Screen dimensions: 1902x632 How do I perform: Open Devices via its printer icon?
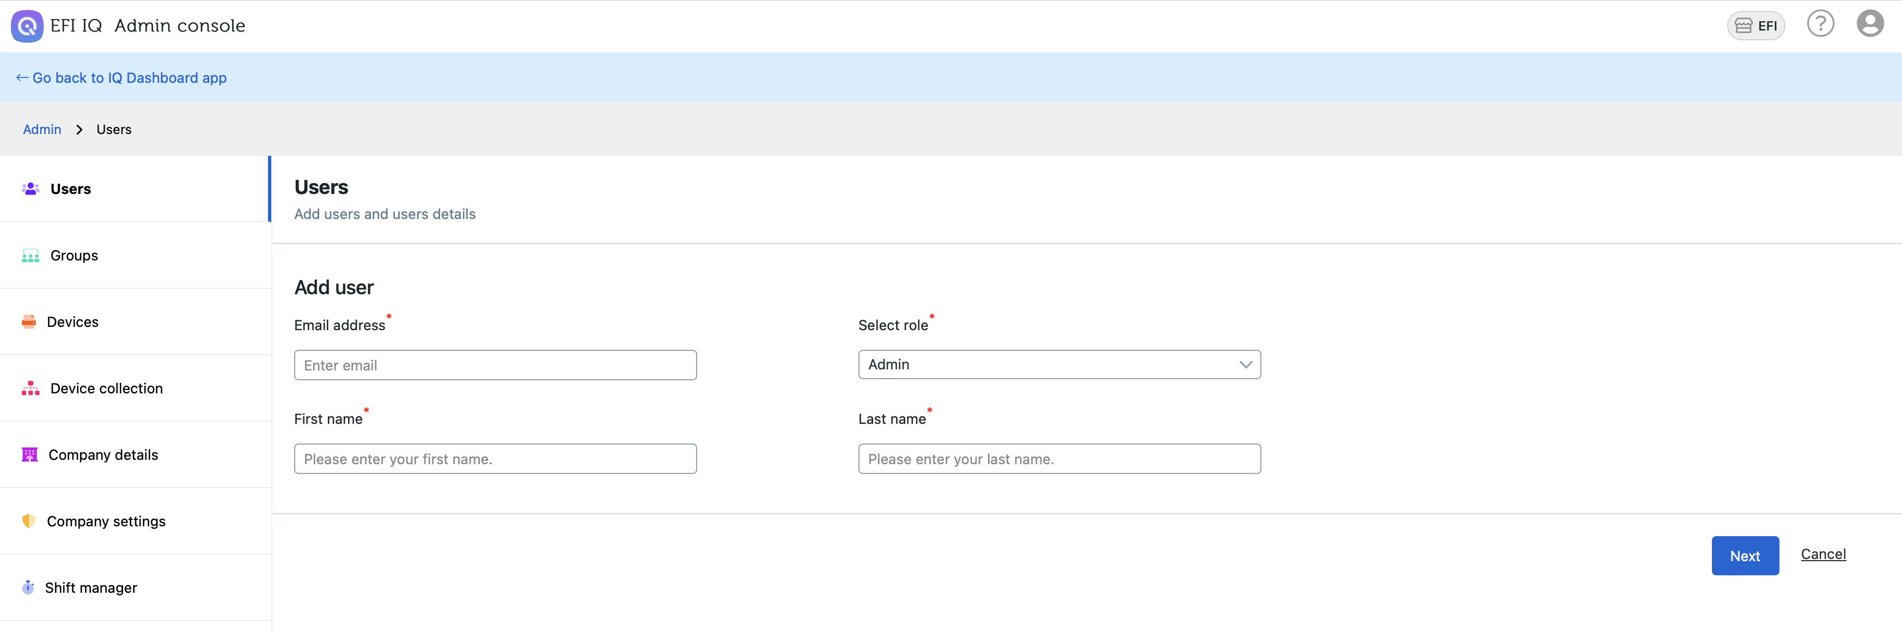click(28, 321)
